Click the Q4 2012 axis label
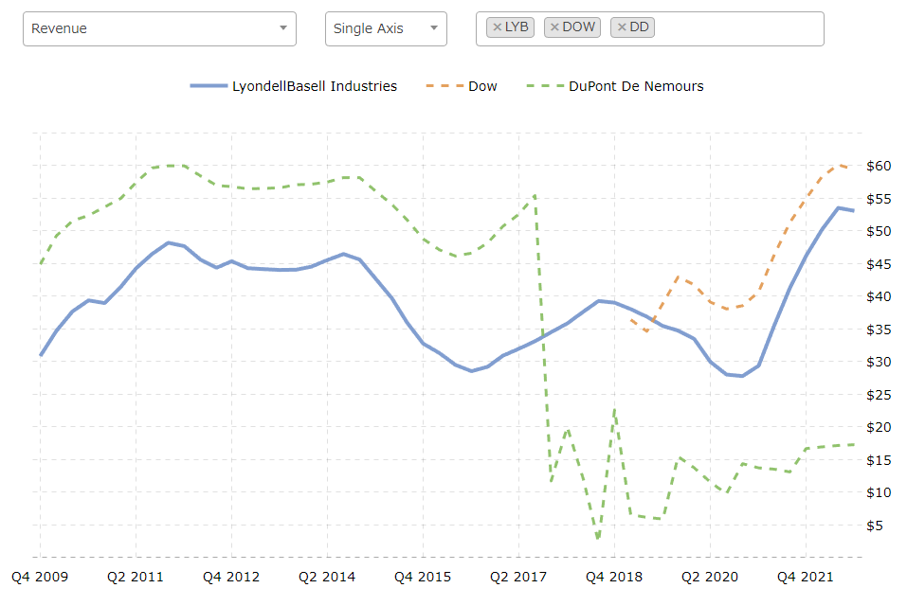The height and width of the screenshot is (606, 907). point(231,577)
